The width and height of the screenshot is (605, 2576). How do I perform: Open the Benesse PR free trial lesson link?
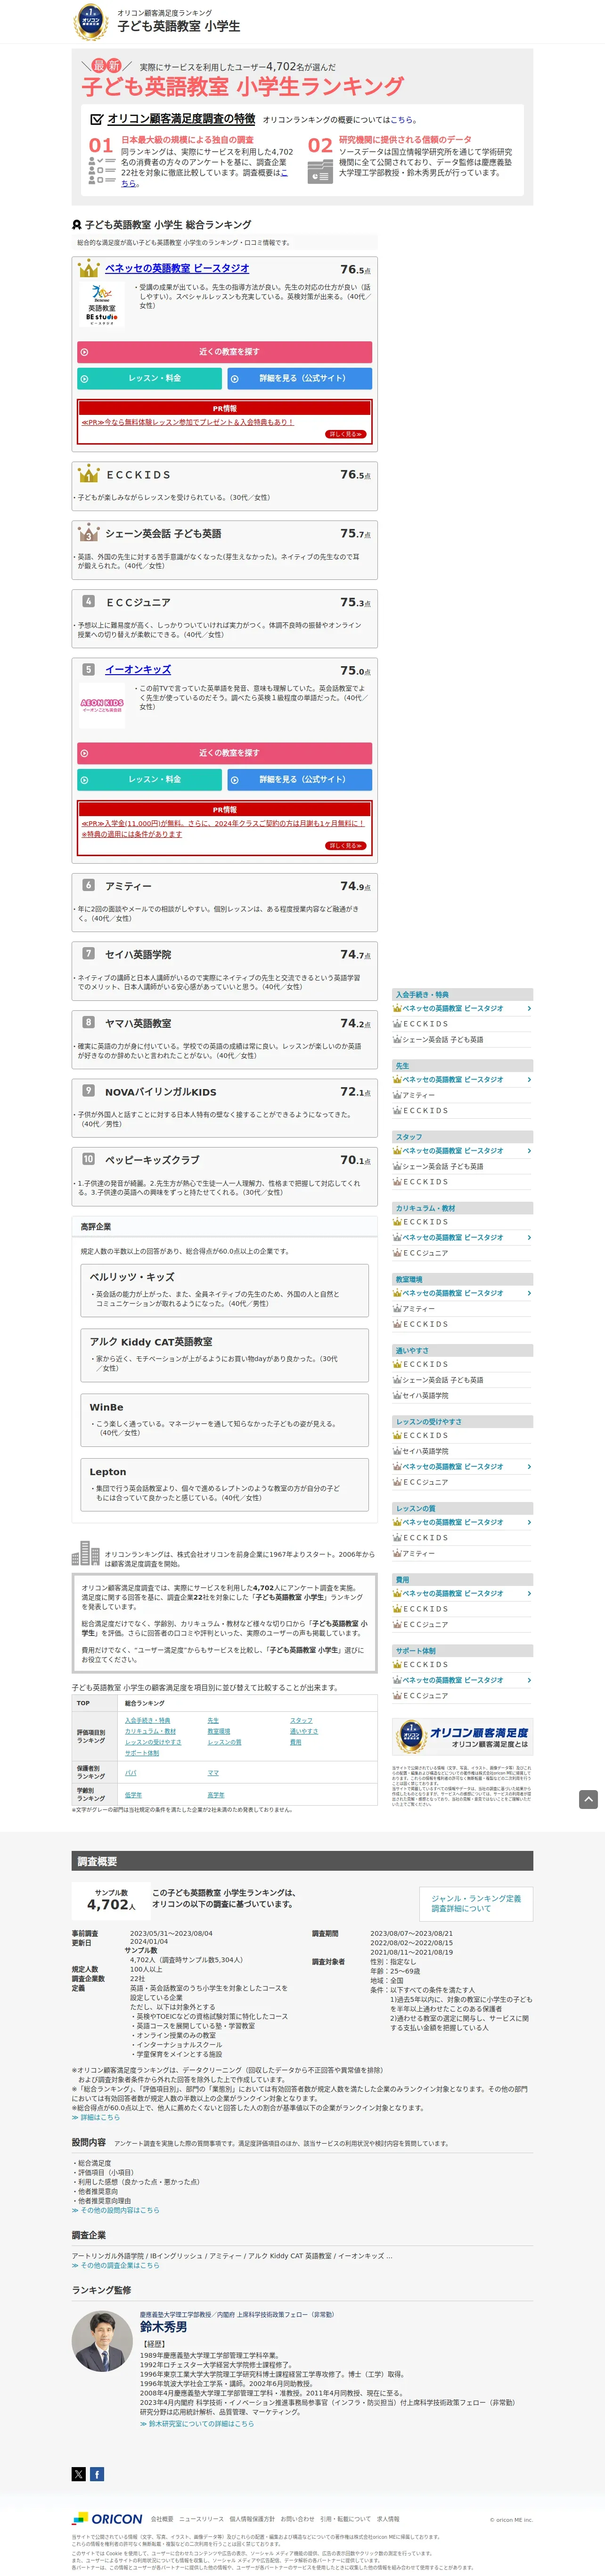[x=187, y=422]
